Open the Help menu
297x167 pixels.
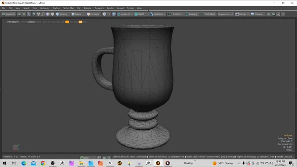(139, 8)
